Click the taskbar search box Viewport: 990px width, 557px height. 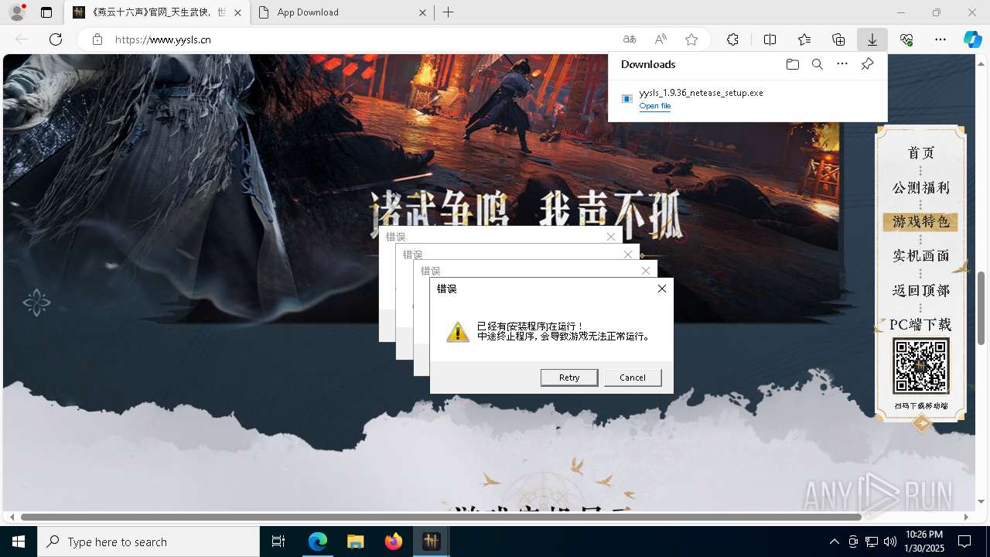pos(148,542)
